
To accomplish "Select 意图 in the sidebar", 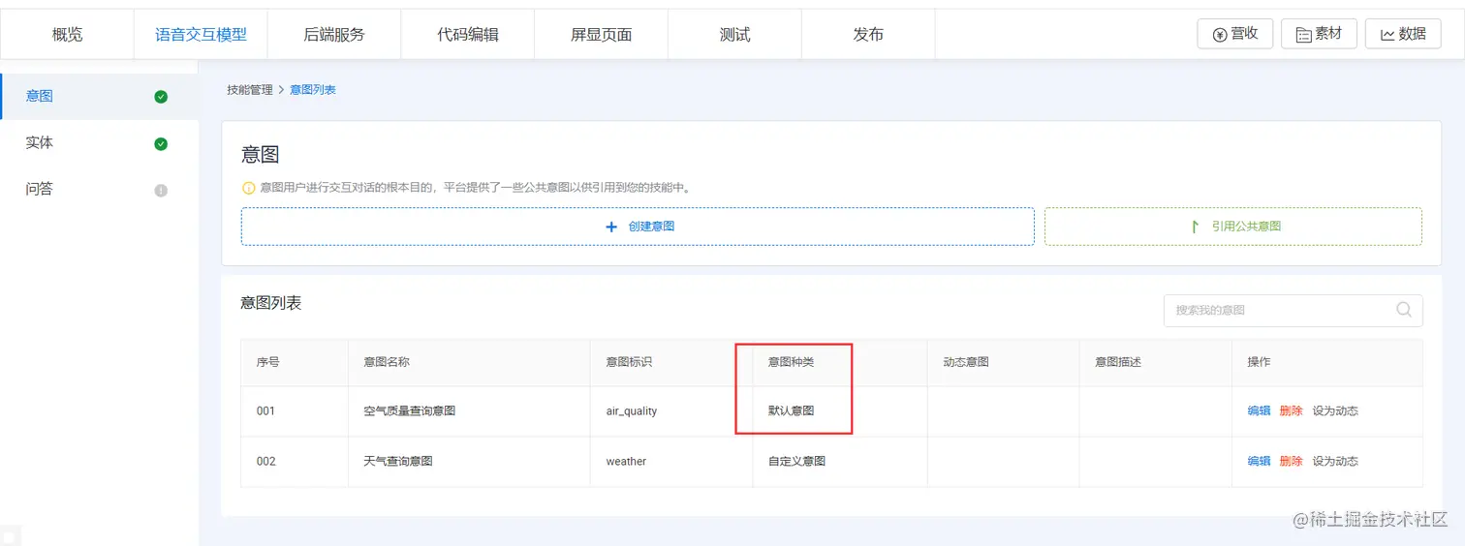I will [100, 97].
